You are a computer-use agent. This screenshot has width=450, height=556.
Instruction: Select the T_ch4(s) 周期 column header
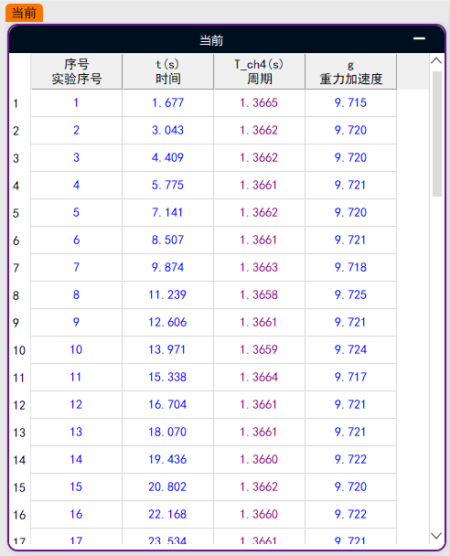click(x=259, y=71)
